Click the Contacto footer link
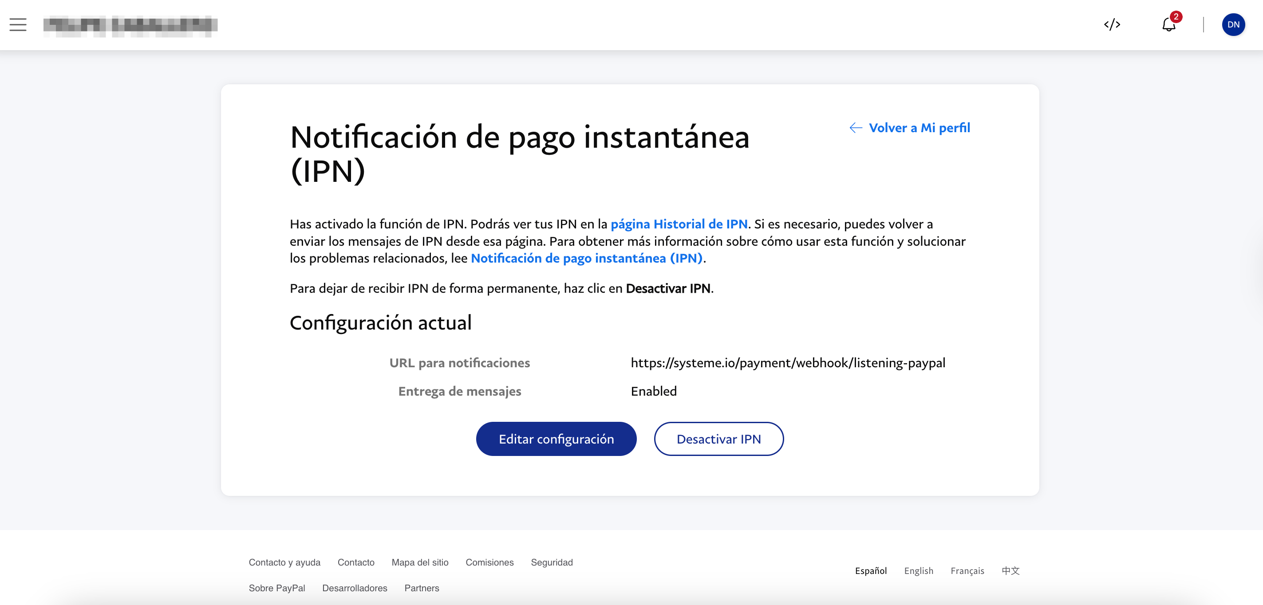This screenshot has height=605, width=1263. 355,562
